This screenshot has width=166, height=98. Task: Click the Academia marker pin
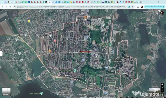26,34
